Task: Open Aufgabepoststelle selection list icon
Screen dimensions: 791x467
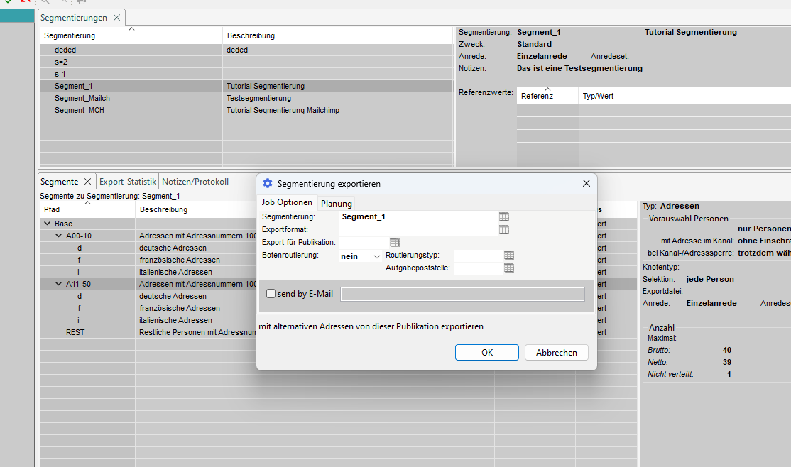Action: click(508, 268)
